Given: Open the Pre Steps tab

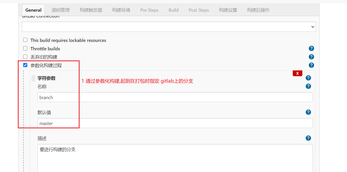Looking at the screenshot, I should [149, 10].
